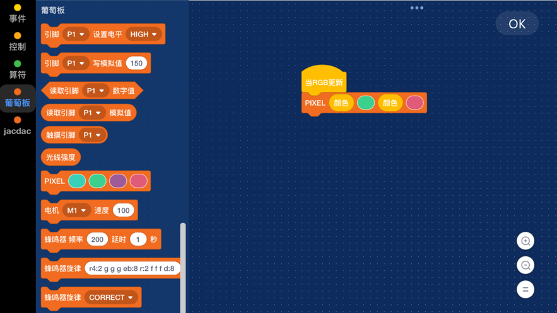This screenshot has width=557, height=313.
Task: Open HIGH level dropdown in 设置电平 block
Action: click(x=144, y=35)
